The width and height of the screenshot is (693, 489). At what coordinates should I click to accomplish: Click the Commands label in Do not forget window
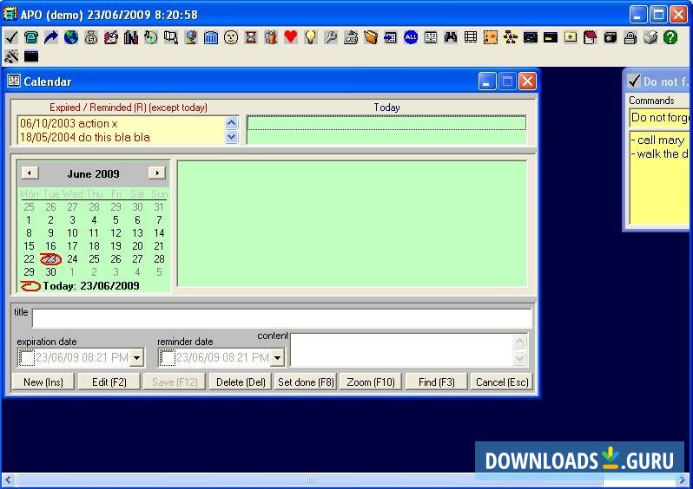coord(651,101)
